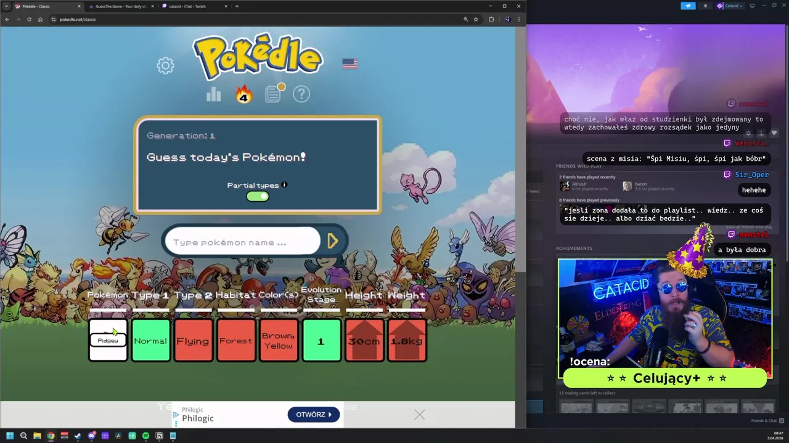Open File Explorer from taskbar
This screenshot has width=789, height=443.
tap(37, 436)
